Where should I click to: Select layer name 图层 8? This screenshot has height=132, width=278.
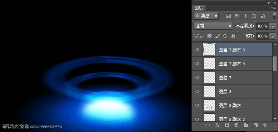[225, 92]
